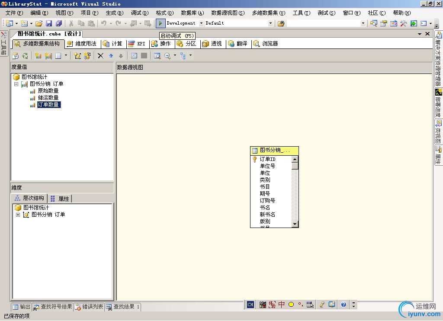Open the Find combo box dropdown arrow

tap(363, 23)
